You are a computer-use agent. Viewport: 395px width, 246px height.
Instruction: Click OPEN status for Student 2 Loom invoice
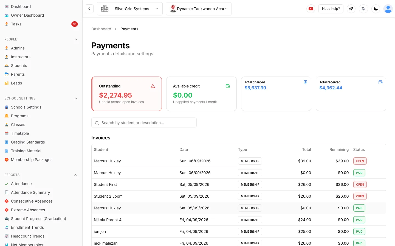[x=360, y=196]
